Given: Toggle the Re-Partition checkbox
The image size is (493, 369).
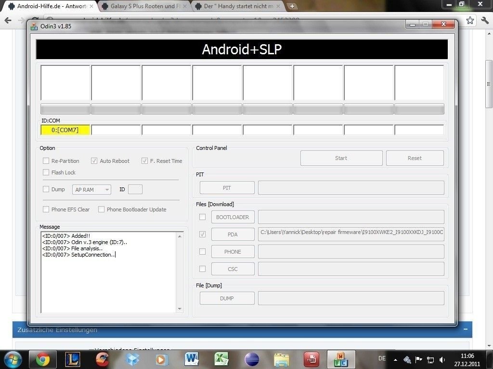Looking at the screenshot, I should point(46,160).
